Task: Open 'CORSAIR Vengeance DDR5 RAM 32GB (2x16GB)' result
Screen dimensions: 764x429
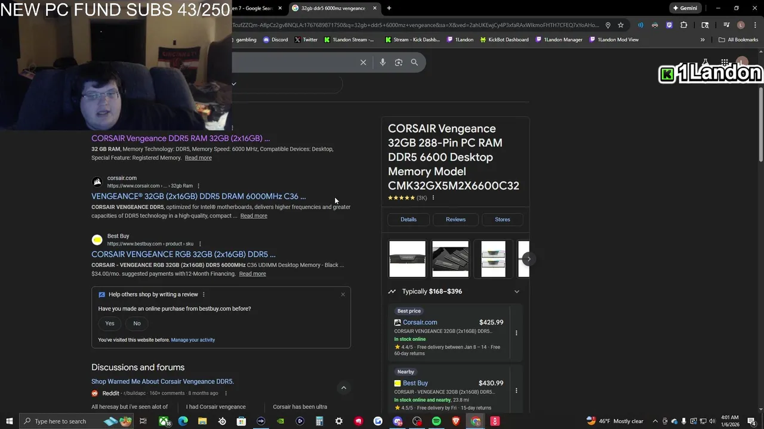Action: pyautogui.click(x=180, y=138)
